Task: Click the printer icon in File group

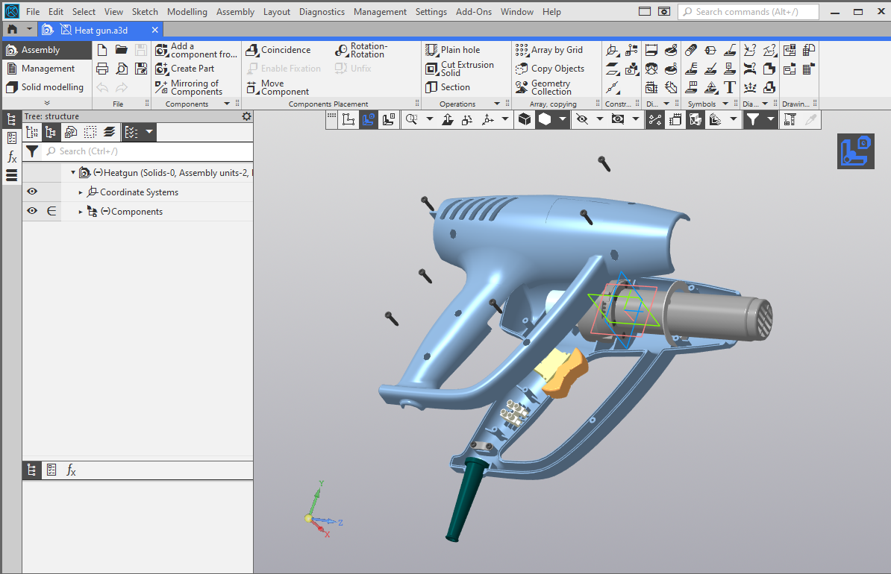Action: click(102, 69)
